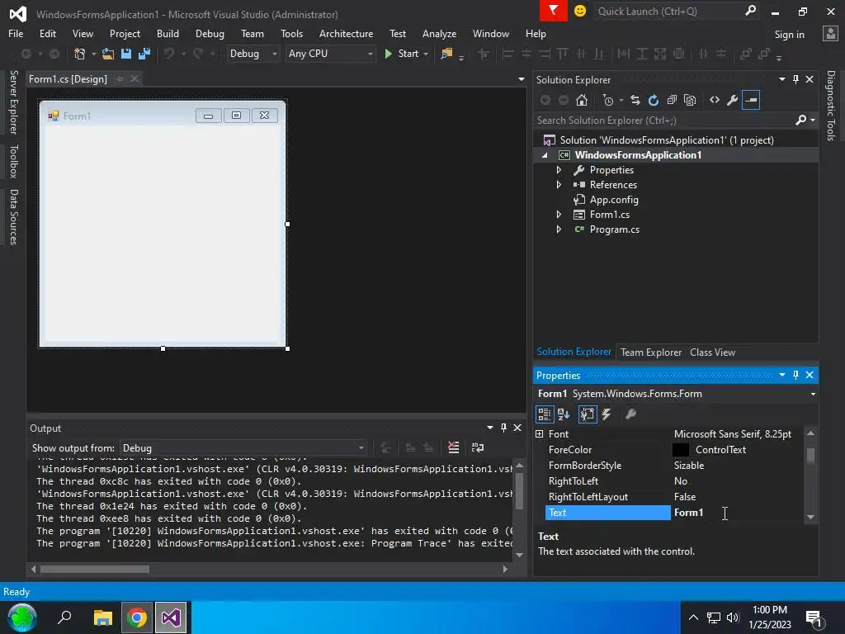Toggle Word Wrap in Output panel
Screen dimensions: 845x634
[x=478, y=447]
